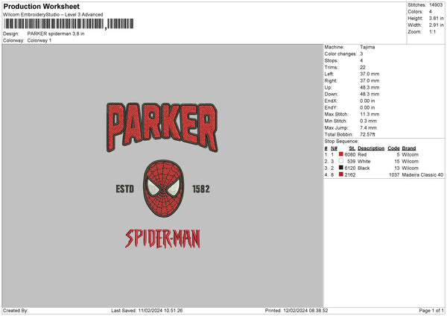Image resolution: width=447 pixels, height=316 pixels.
Task: Click the 'Created By:' footer label
Action: click(x=16, y=310)
